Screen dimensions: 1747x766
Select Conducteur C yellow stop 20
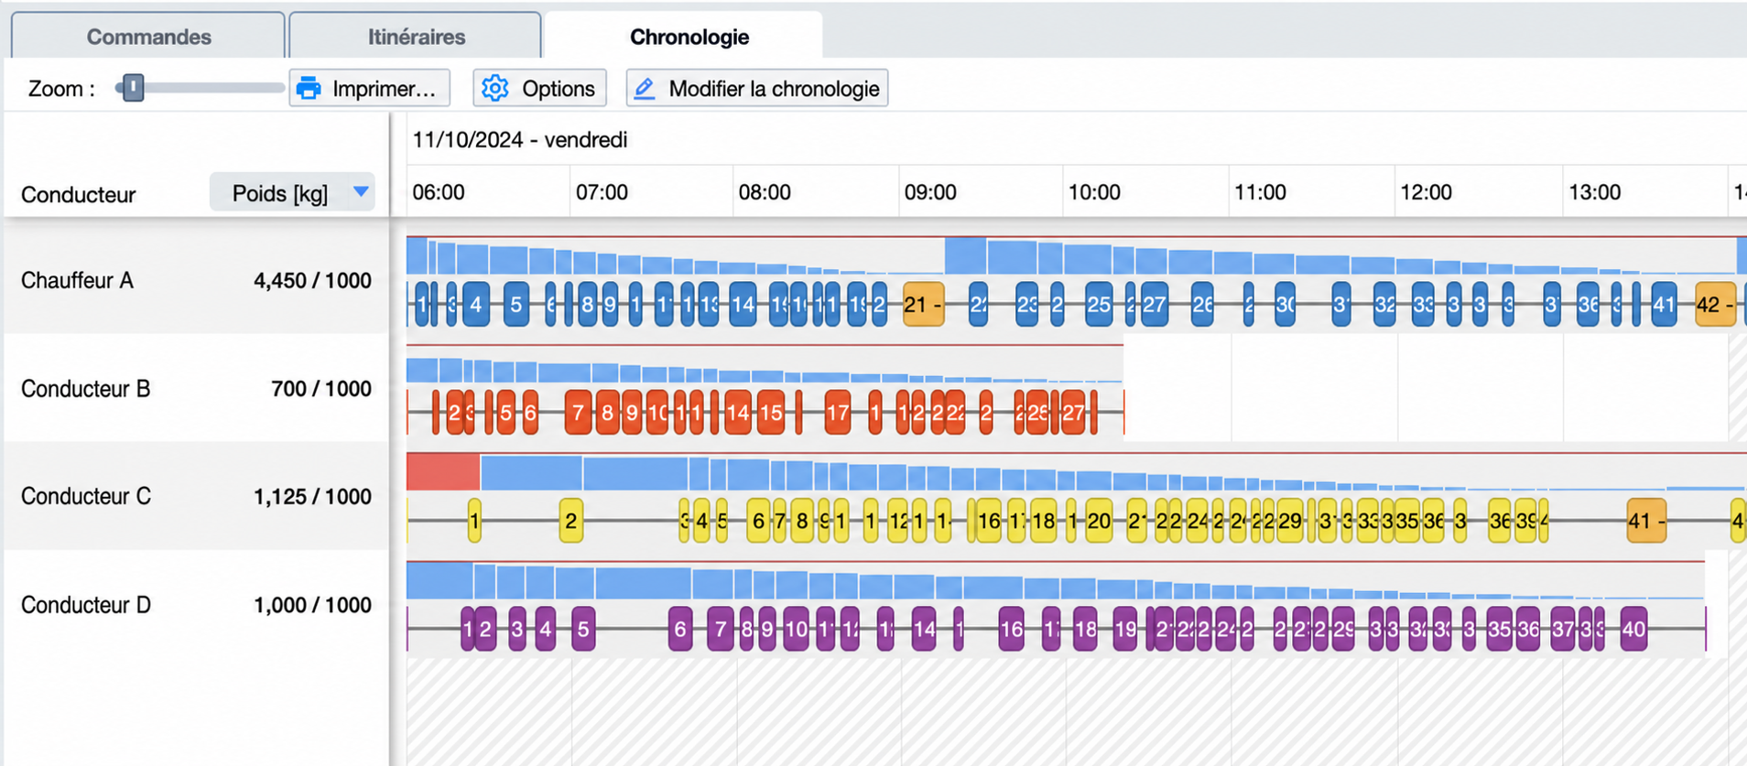(x=1099, y=521)
